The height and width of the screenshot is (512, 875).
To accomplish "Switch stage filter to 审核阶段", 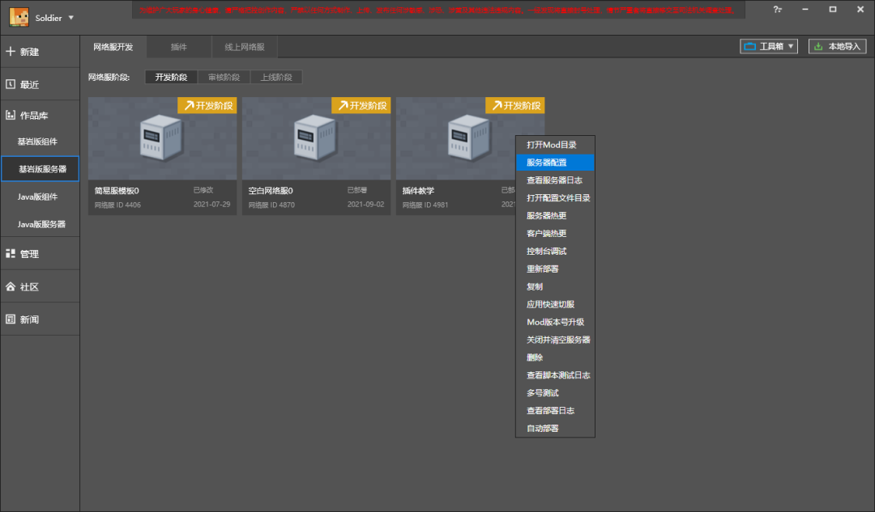I will [x=224, y=78].
